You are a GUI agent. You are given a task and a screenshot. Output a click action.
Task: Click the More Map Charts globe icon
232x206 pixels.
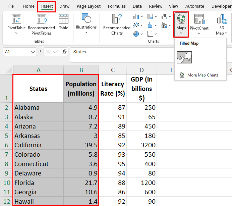coord(182,75)
